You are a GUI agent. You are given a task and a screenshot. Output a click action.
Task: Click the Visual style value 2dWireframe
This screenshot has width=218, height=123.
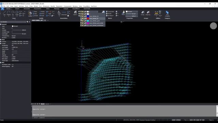tap(15, 61)
